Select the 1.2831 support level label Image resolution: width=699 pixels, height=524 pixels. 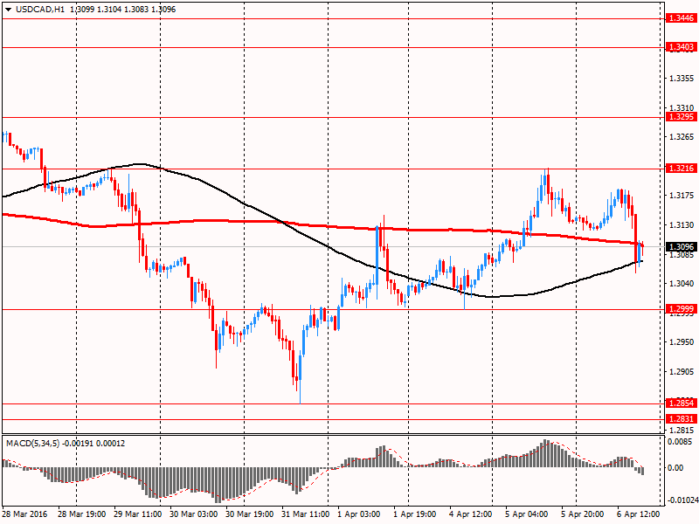[x=682, y=419]
